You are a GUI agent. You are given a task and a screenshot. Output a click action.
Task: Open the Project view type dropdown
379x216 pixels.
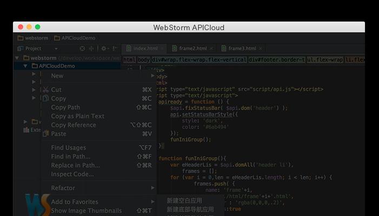[56, 49]
